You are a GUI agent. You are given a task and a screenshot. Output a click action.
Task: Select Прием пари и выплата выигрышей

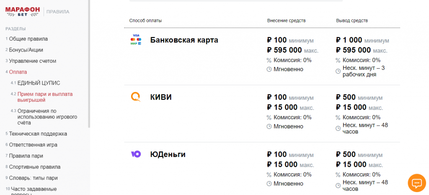coord(45,97)
